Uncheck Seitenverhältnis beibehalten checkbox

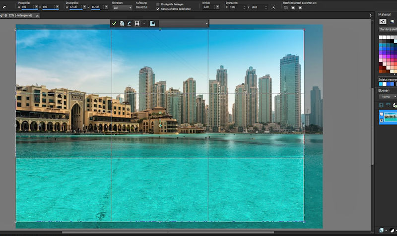coord(158,9)
